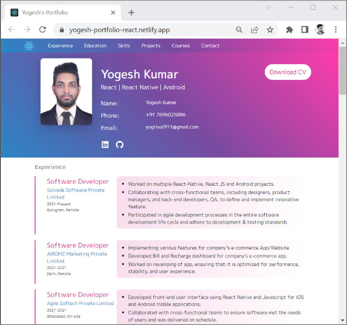Image resolution: width=347 pixels, height=325 pixels.
Task: Click Yogesh's profile photo
Action: (66, 92)
